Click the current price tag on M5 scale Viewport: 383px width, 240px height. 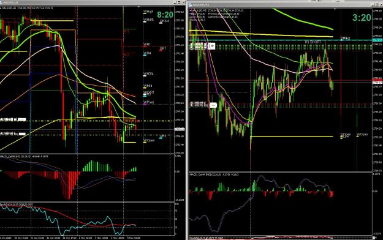(x=377, y=83)
